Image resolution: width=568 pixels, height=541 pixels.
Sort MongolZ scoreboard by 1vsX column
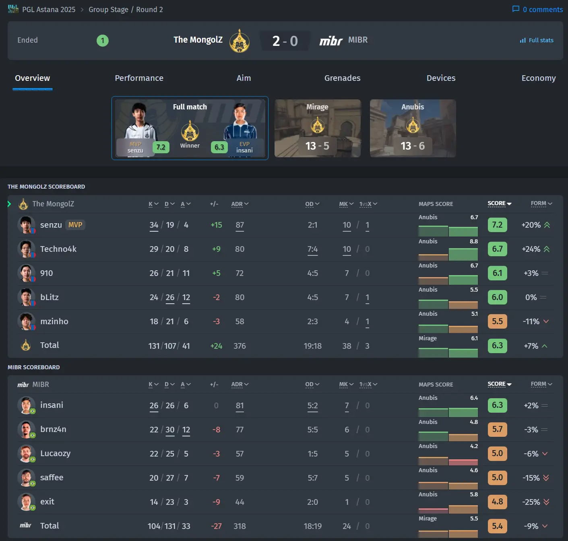point(368,204)
